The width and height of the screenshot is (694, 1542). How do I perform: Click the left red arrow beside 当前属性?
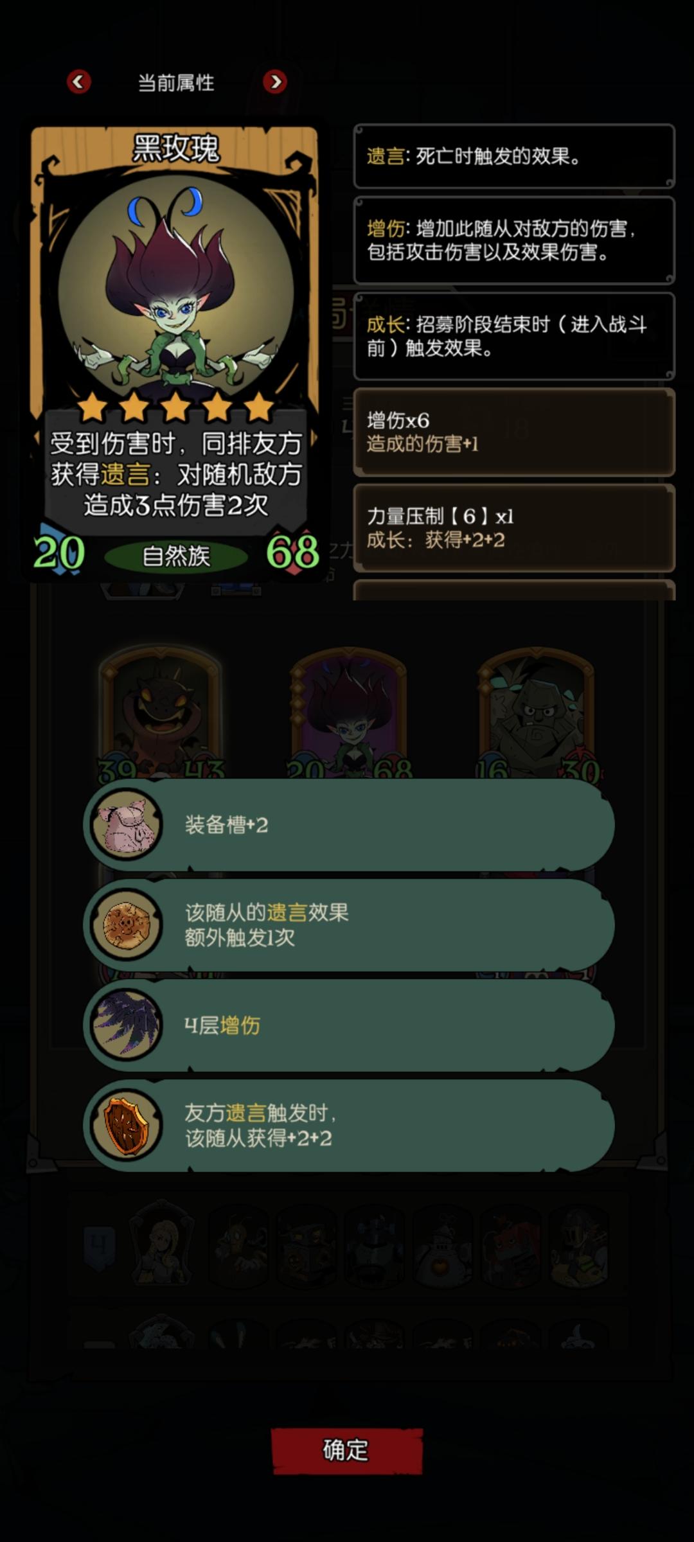coord(79,82)
